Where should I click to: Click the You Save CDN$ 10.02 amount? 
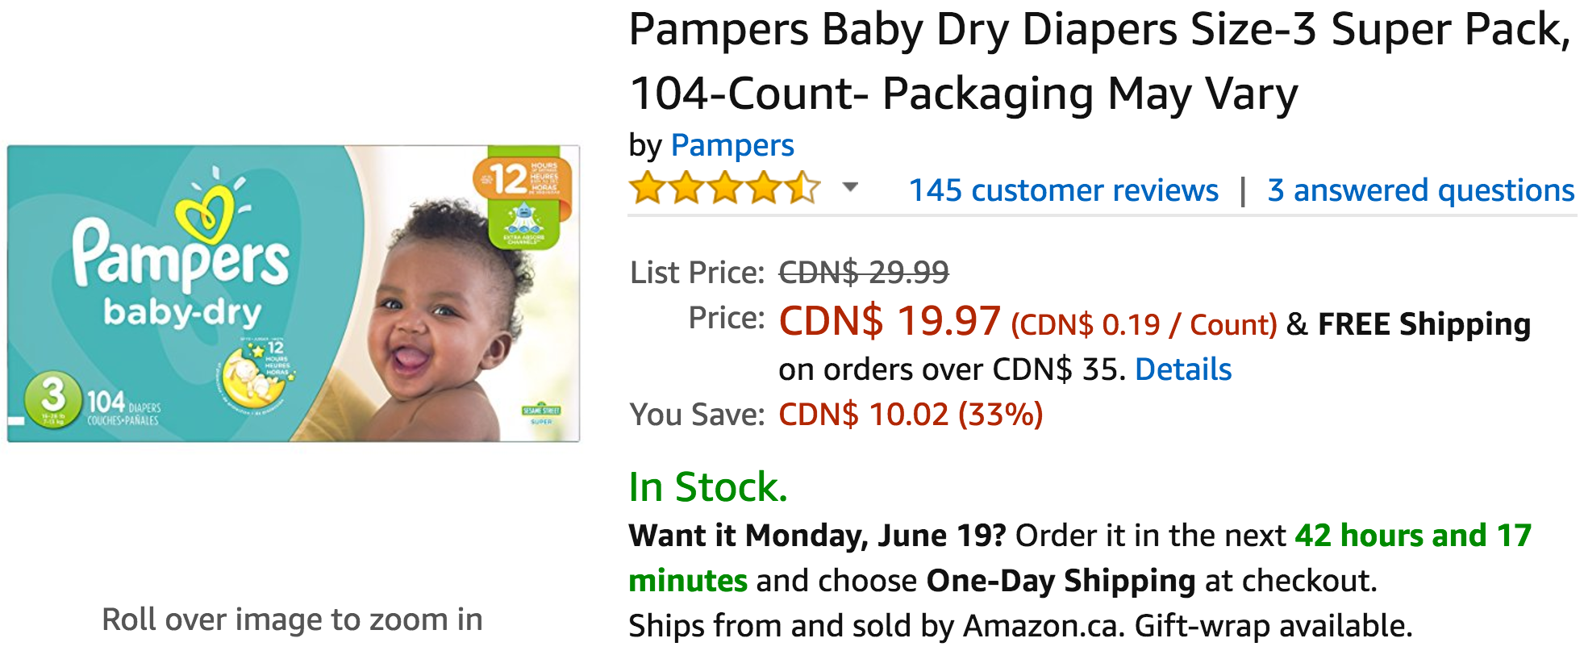coord(911,415)
